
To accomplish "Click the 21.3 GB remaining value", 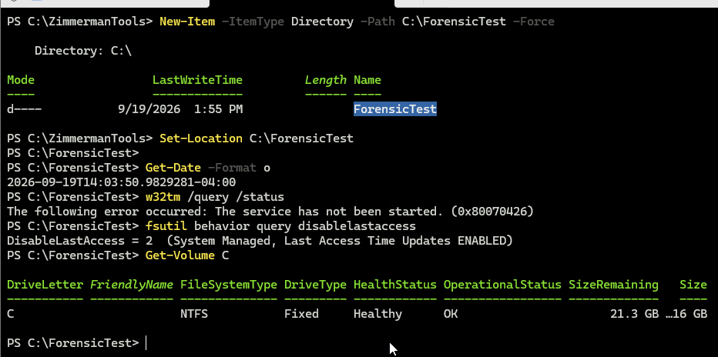I will coord(634,314).
